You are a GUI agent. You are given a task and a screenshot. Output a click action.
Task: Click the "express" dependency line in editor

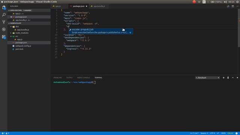pyautogui.click(x=78, y=49)
